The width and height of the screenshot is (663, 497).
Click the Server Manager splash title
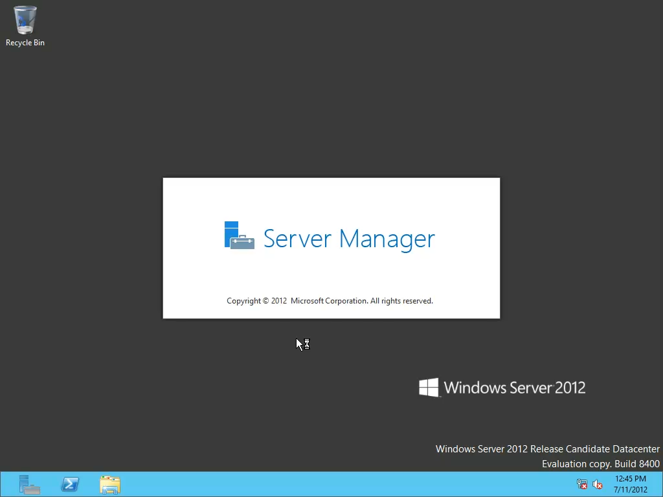coord(349,239)
